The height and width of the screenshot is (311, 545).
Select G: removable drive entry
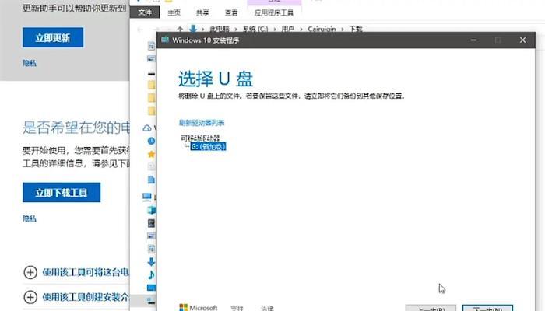pos(208,146)
